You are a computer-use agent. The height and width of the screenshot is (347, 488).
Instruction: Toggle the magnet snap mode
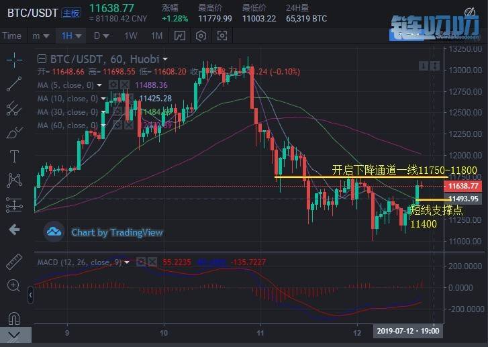(14, 318)
